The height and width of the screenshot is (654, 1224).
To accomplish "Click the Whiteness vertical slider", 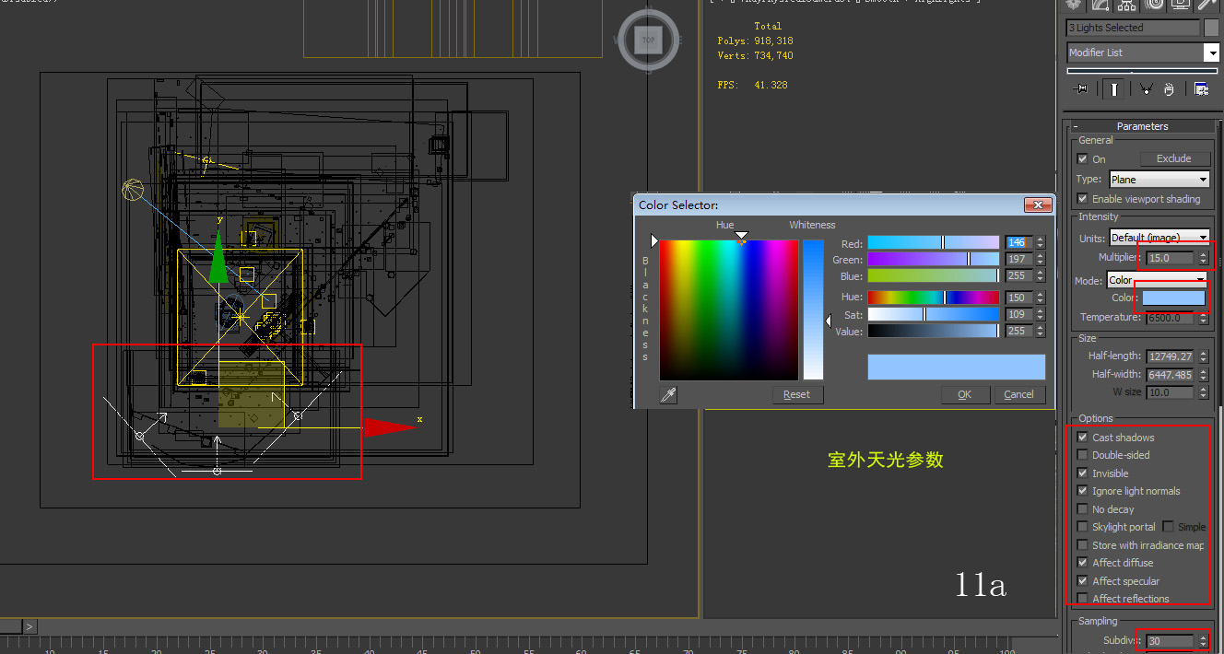I will point(813,309).
